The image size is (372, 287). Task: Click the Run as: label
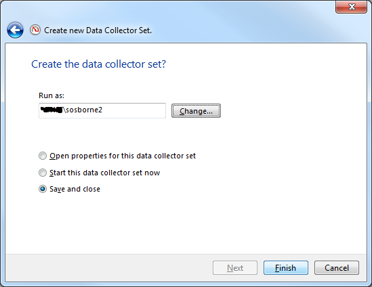click(51, 95)
